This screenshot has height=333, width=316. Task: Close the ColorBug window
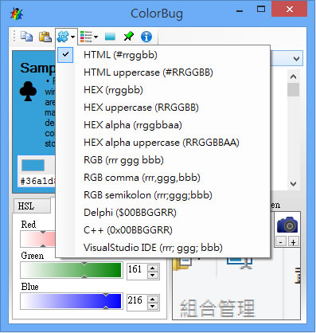point(290,10)
